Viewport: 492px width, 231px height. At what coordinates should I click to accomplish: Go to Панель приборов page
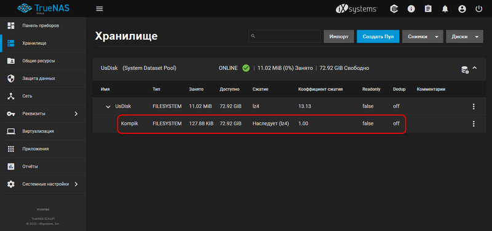point(41,25)
